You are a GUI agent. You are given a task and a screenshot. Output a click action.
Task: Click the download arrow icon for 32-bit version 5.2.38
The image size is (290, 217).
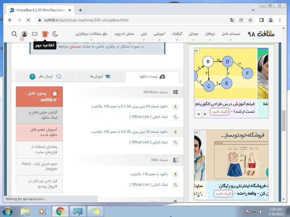175,132
